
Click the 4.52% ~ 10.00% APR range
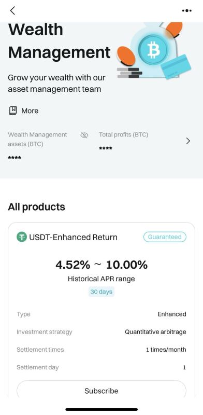(x=102, y=265)
